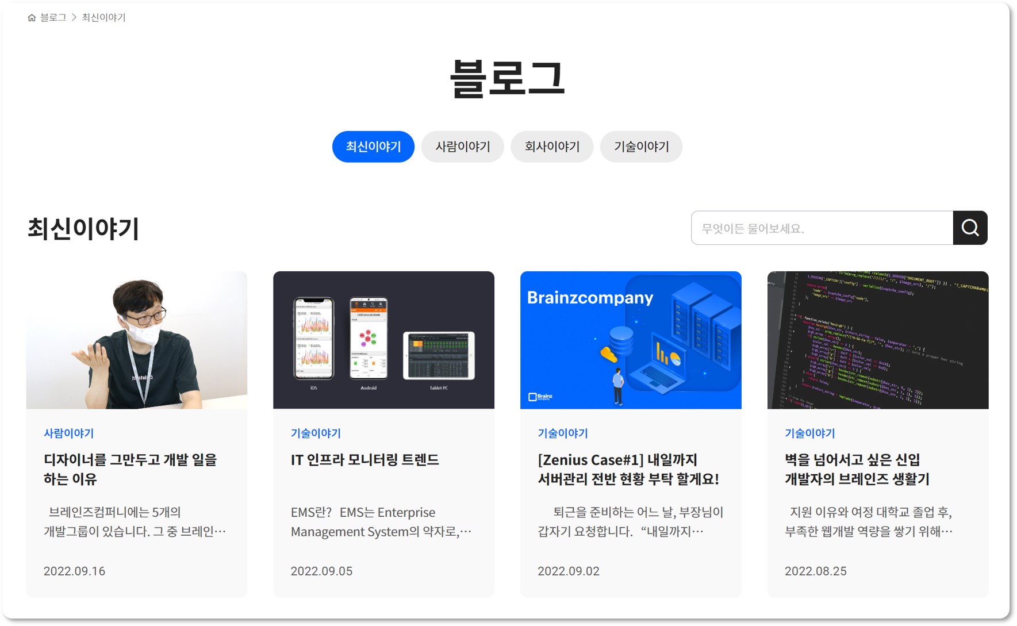Open the mobile monitoring devices thumbnail
Image resolution: width=1017 pixels, height=626 pixels.
click(x=383, y=340)
